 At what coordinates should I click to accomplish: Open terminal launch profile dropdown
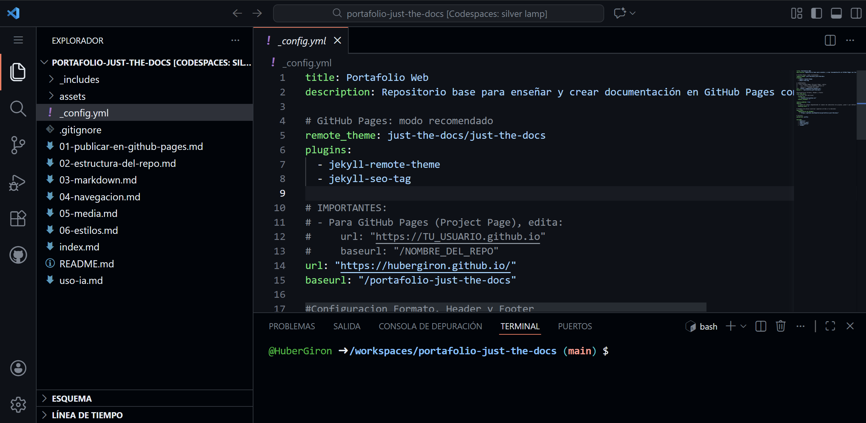[743, 326]
